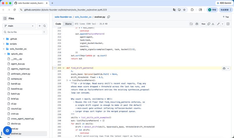Open symbols panel icon
Image resolution: width=234 pixels, height=138 pixels.
click(x=228, y=24)
